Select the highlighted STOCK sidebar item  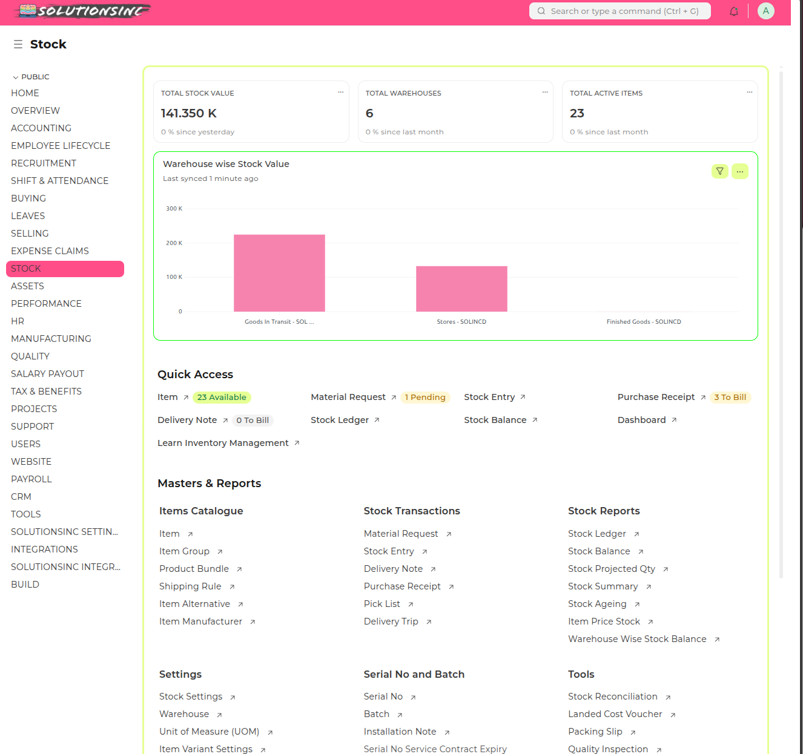coord(65,269)
